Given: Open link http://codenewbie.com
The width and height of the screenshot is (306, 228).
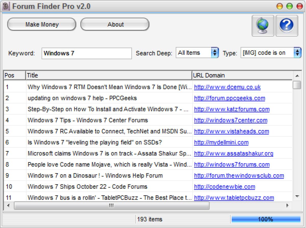Looking at the screenshot, I should pyautogui.click(x=224, y=187).
